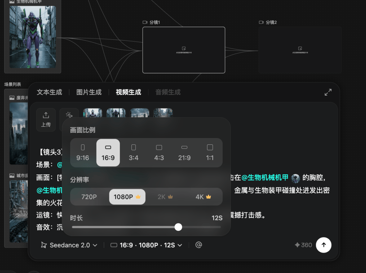
Task: Select the 分镜2 storyboard node
Action: (x=300, y=50)
